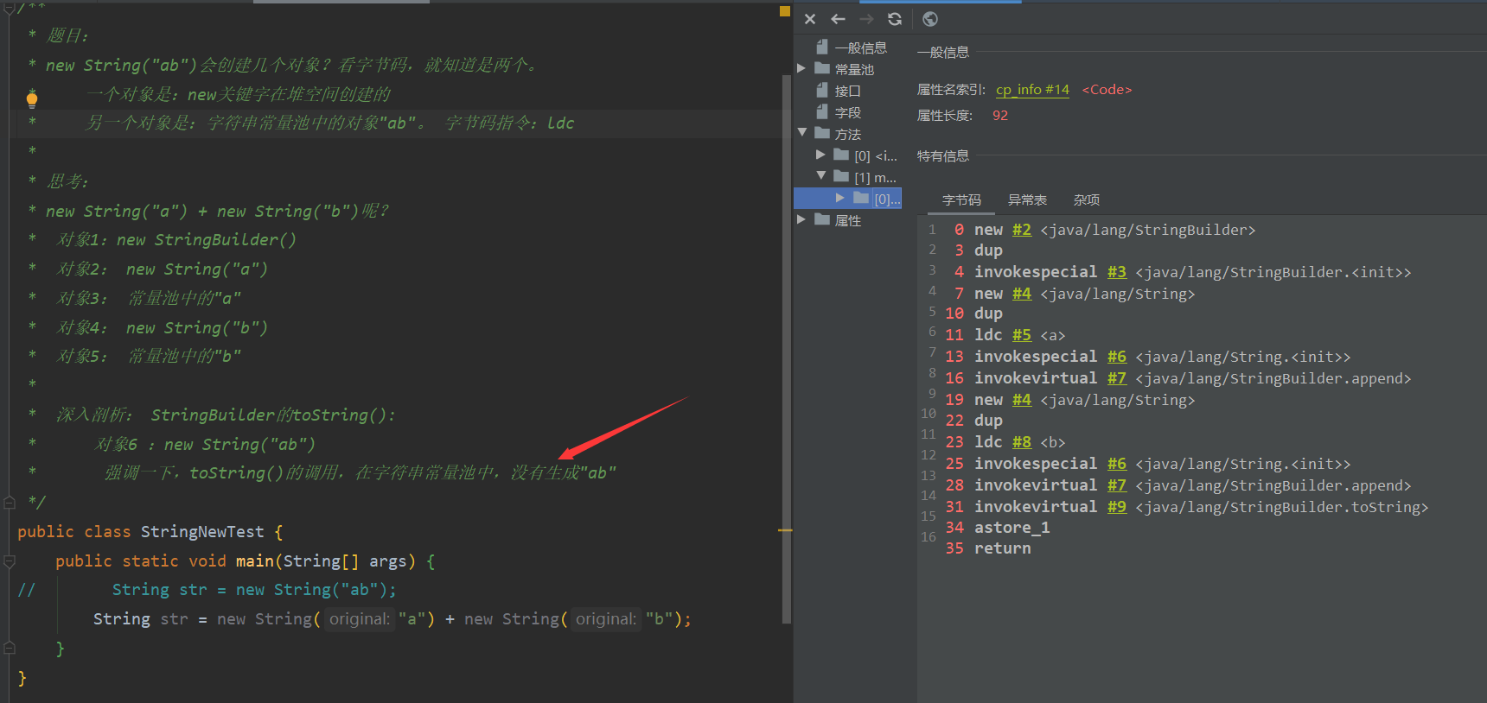Screen dimensions: 1487x703
Task: Select 一般信息 tree node
Action: pos(860,47)
